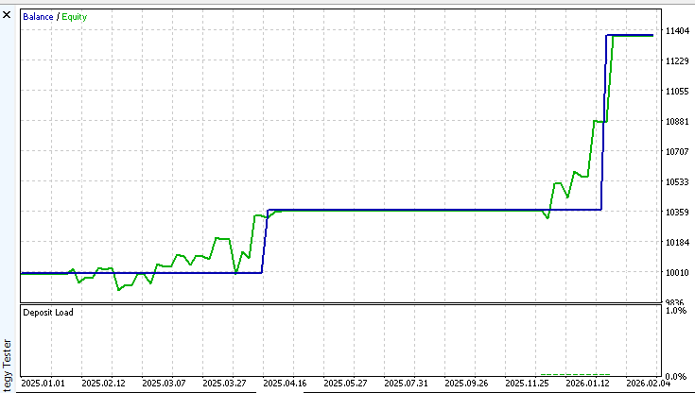The width and height of the screenshot is (695, 393).
Task: Click the 10010 axis value
Action: [677, 272]
